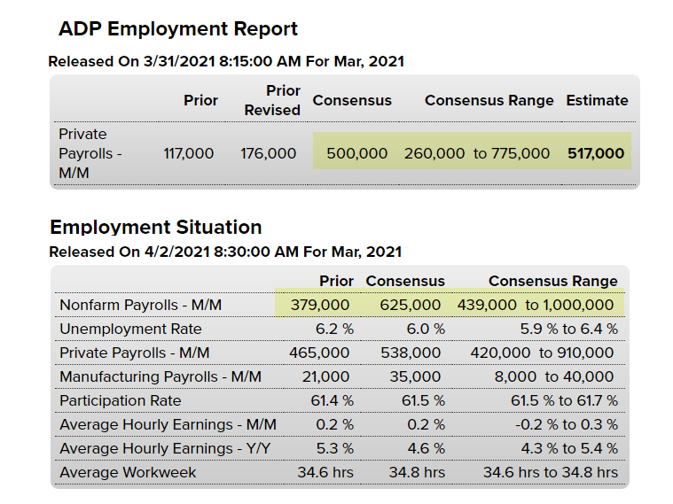Click the Prior Revised column header
Viewport: 673px width, 504px height.
272,100
